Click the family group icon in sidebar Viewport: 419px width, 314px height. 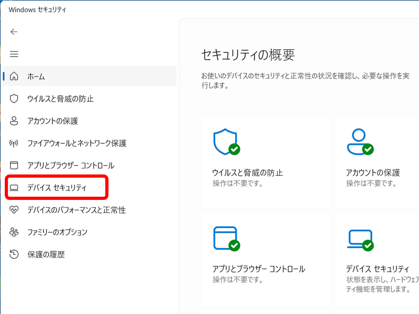pos(14,232)
